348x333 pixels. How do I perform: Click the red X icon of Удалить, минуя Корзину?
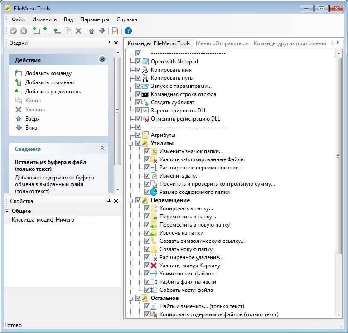(154, 265)
